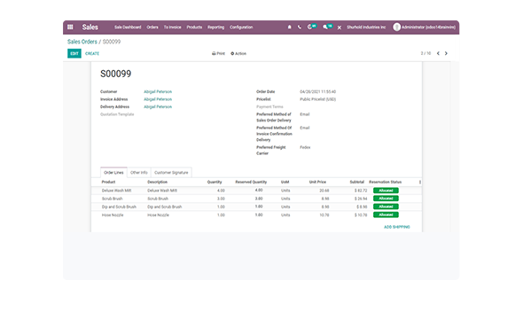This screenshot has width=523, height=319.
Task: Sort by the Product column header
Action: coord(108,182)
